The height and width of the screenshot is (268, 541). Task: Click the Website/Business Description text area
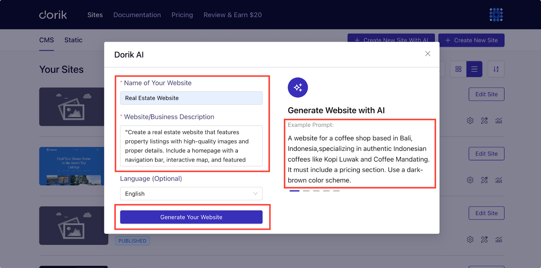tap(191, 146)
